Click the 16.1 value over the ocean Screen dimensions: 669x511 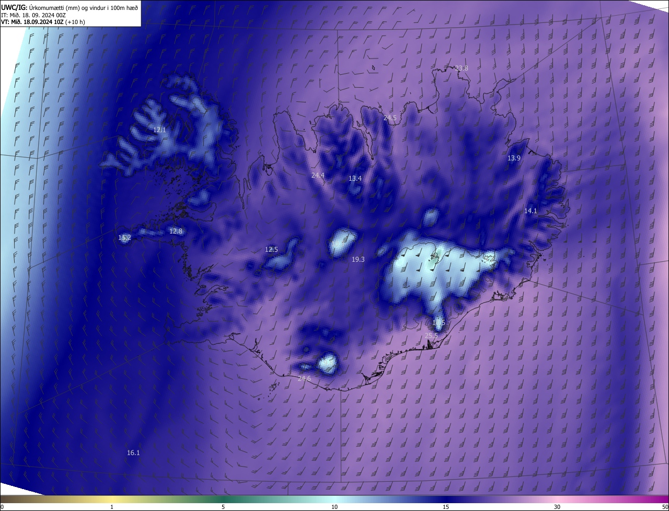133,452
